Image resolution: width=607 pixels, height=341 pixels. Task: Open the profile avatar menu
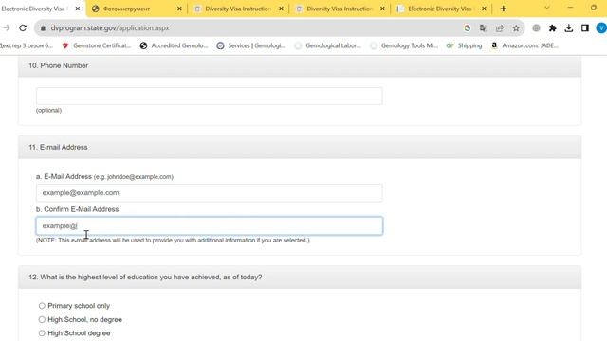[601, 27]
